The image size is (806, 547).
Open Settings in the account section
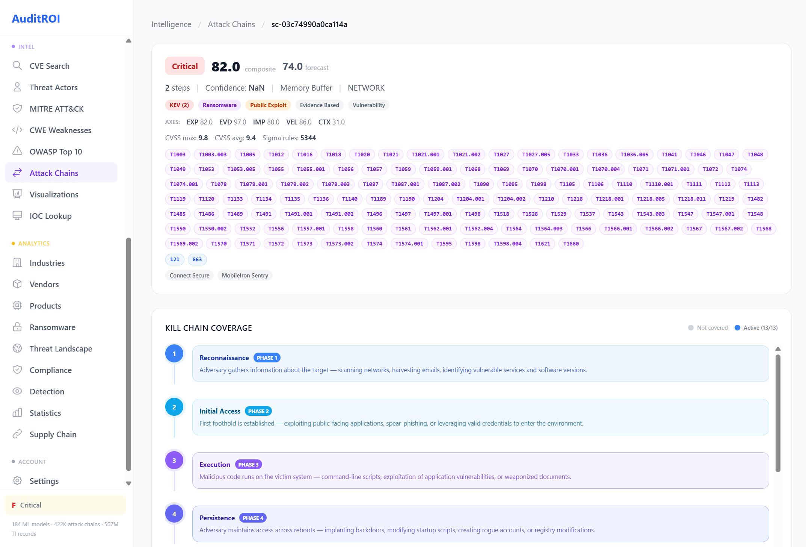click(44, 481)
